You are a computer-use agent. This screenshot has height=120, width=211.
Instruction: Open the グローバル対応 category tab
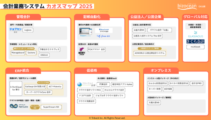click(x=195, y=17)
